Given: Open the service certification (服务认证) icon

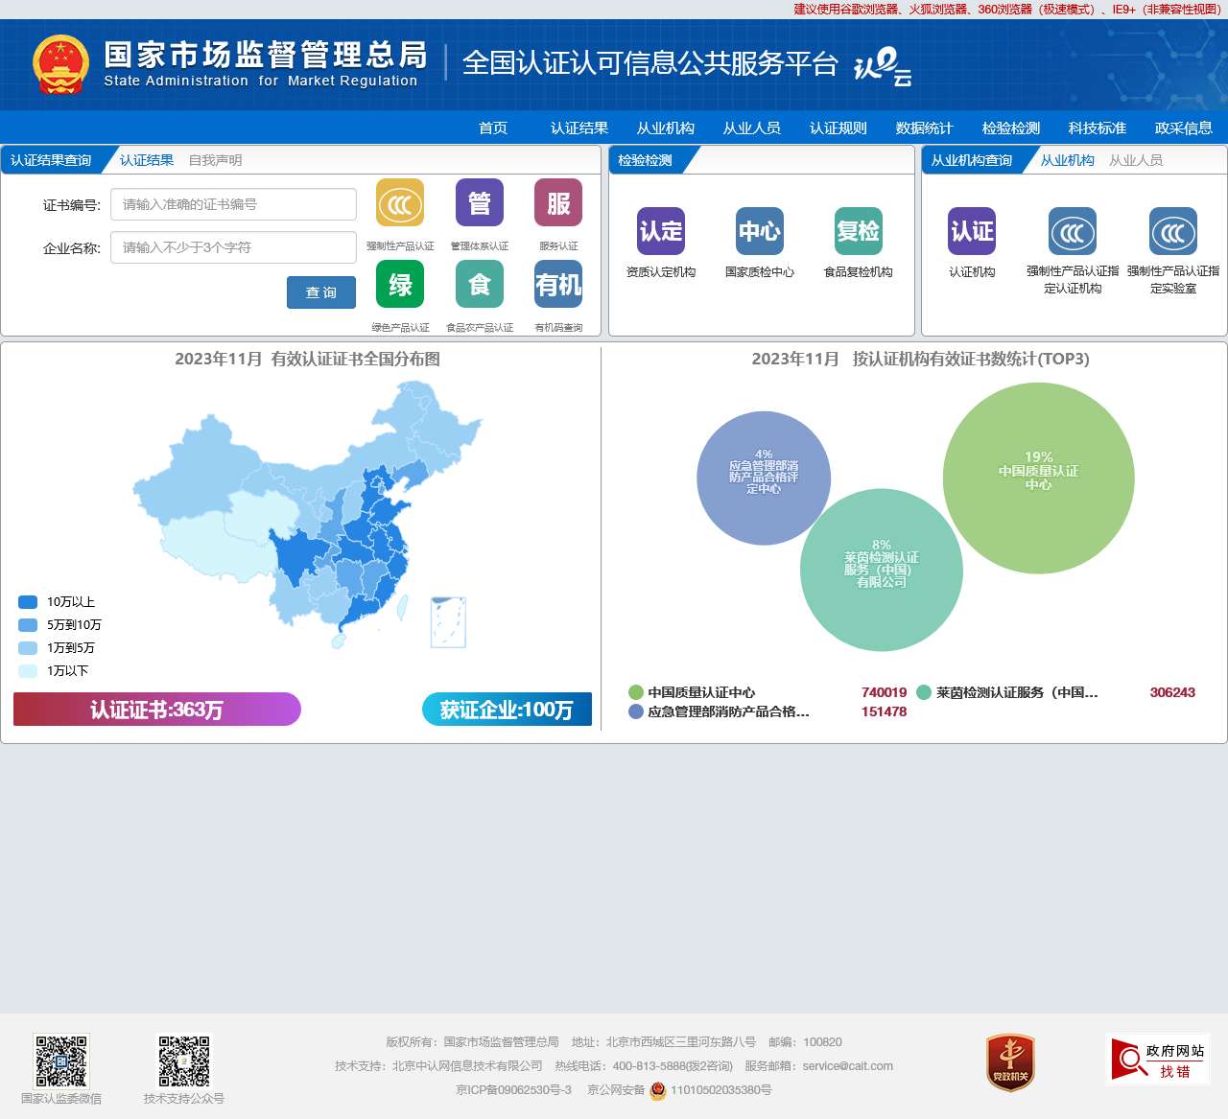Looking at the screenshot, I should pyautogui.click(x=558, y=203).
